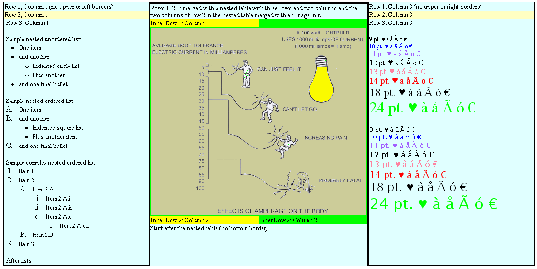Viewport: 537px width, 269px height.
Task: Click the 'EFFECTS OF AMPERAGE ON THE BODY' caption
Action: pyautogui.click(x=273, y=211)
